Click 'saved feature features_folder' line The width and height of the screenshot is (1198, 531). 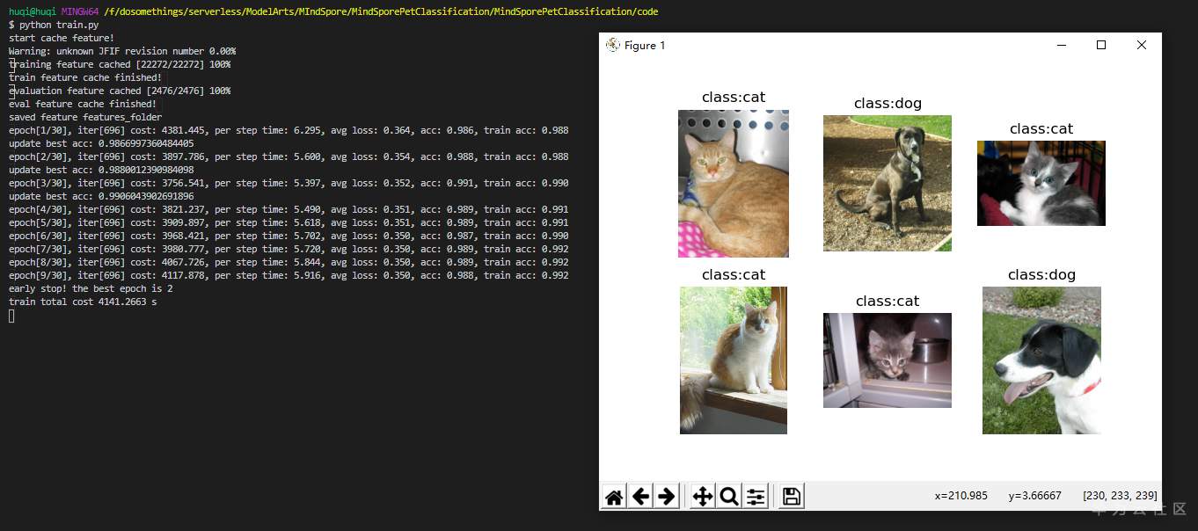click(x=85, y=117)
